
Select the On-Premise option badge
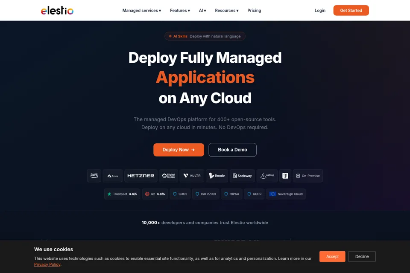(308, 176)
